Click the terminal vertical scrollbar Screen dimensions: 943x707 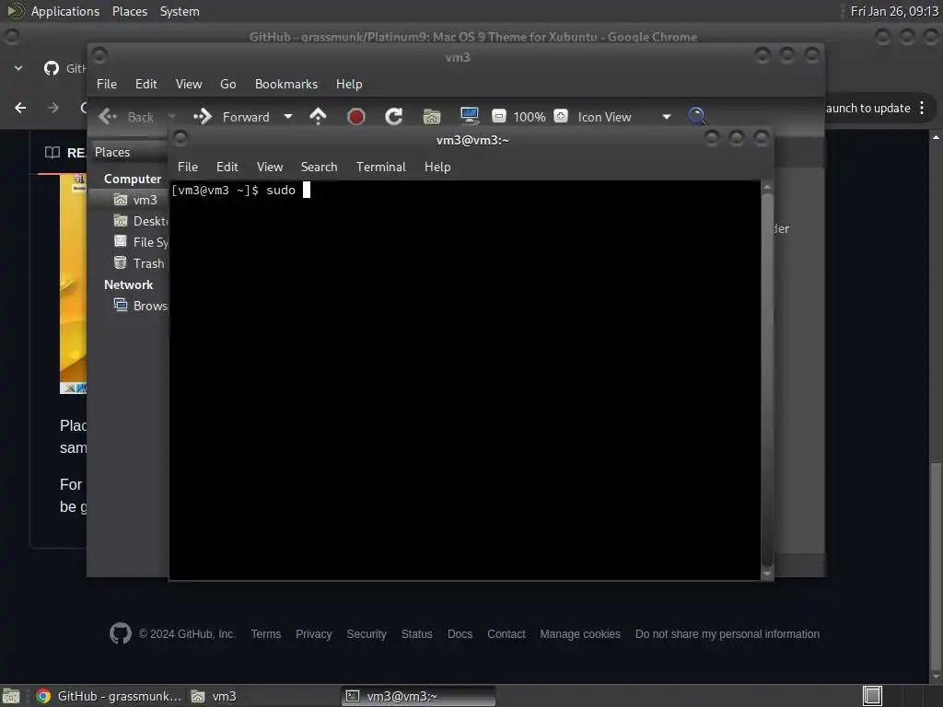tap(767, 380)
